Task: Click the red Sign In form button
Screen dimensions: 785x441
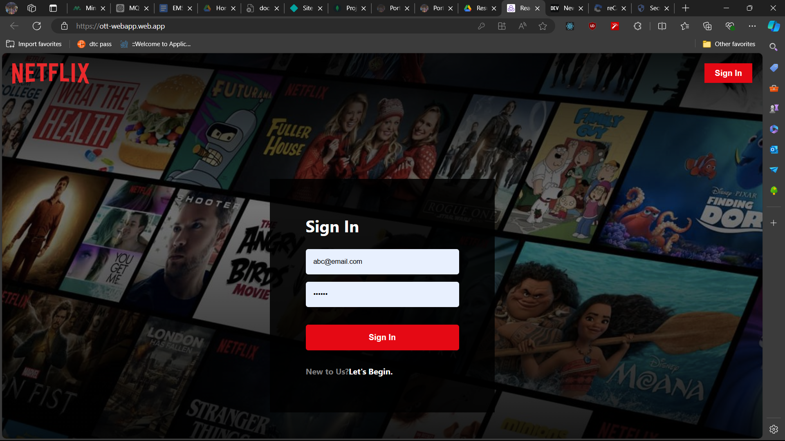Action: [x=382, y=337]
